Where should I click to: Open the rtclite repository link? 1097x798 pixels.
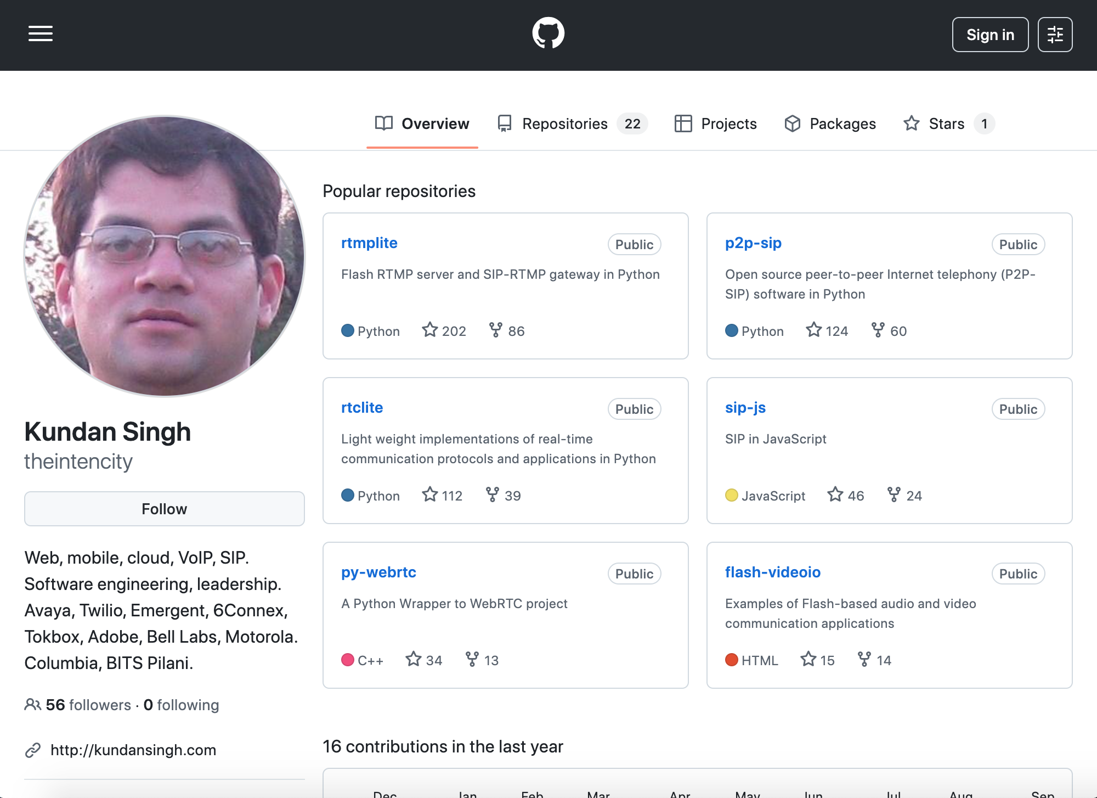click(362, 408)
